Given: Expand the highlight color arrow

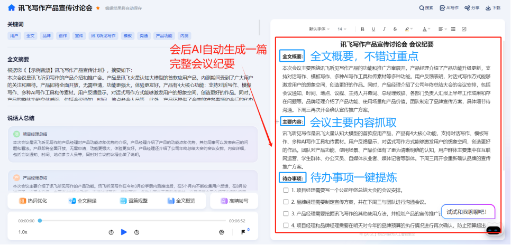Looking at the screenshot, I should click(x=412, y=29).
